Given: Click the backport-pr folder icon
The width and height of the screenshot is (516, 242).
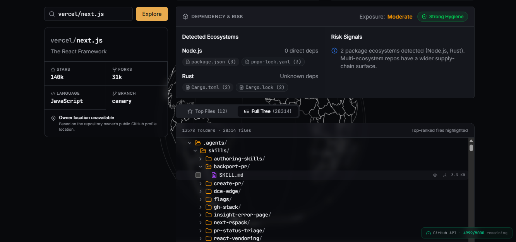Looking at the screenshot, I should click(x=209, y=167).
